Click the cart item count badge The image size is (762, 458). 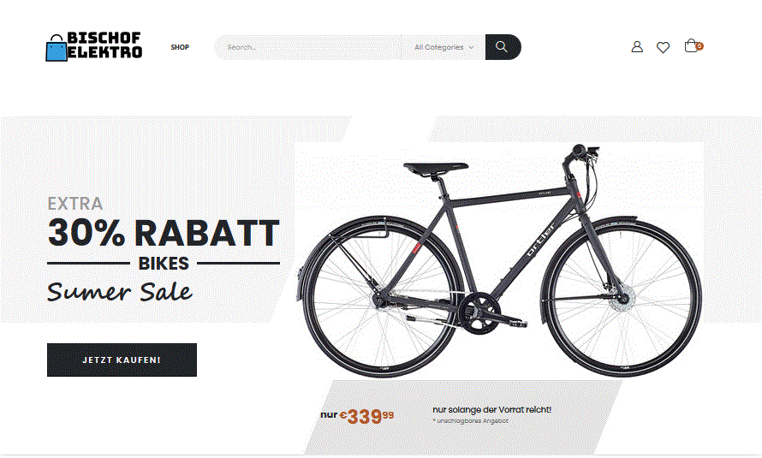(x=699, y=46)
